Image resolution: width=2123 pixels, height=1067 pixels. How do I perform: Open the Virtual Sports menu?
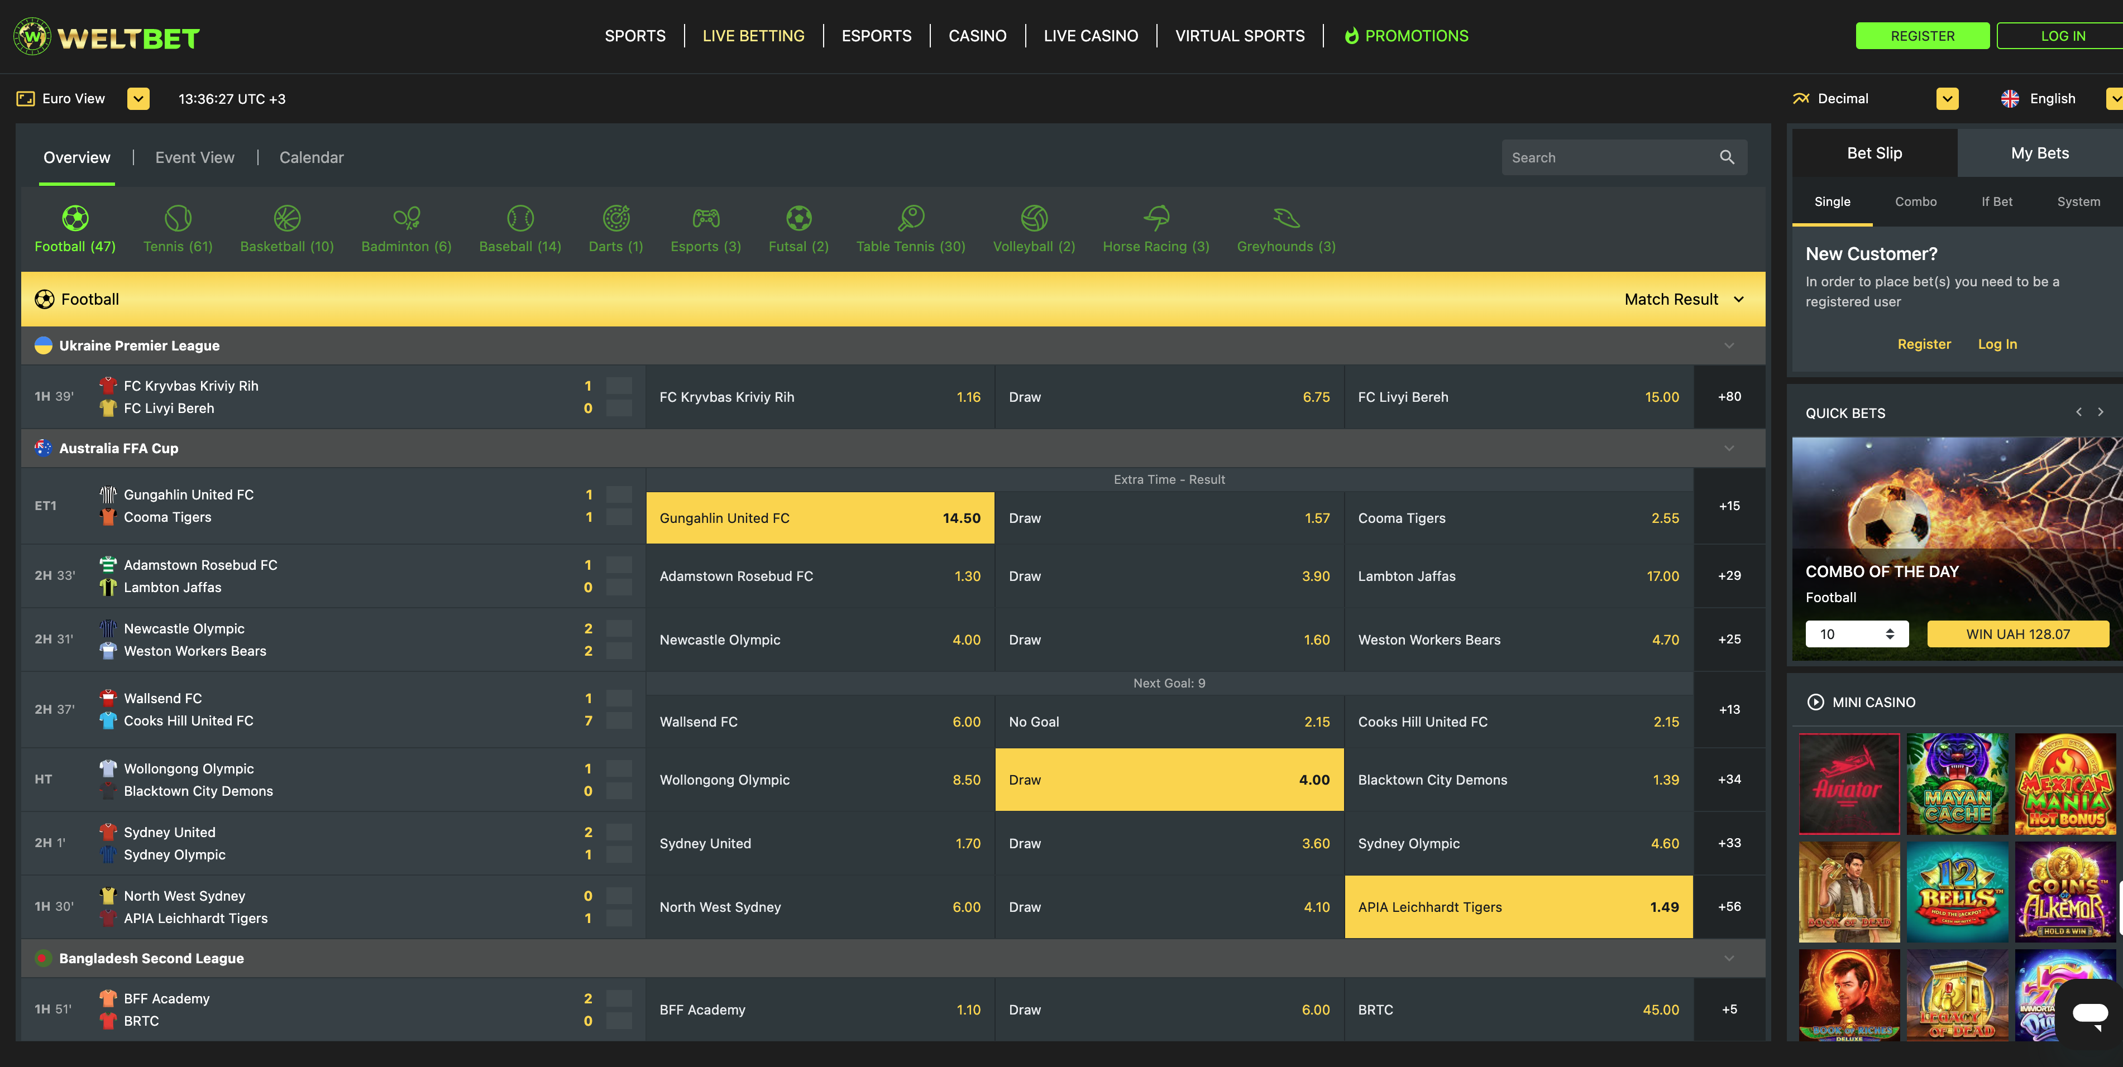[x=1240, y=36]
